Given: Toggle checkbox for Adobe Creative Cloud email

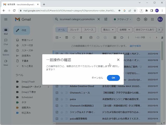Looking at the screenshot, I should pyautogui.click(x=57, y=86).
